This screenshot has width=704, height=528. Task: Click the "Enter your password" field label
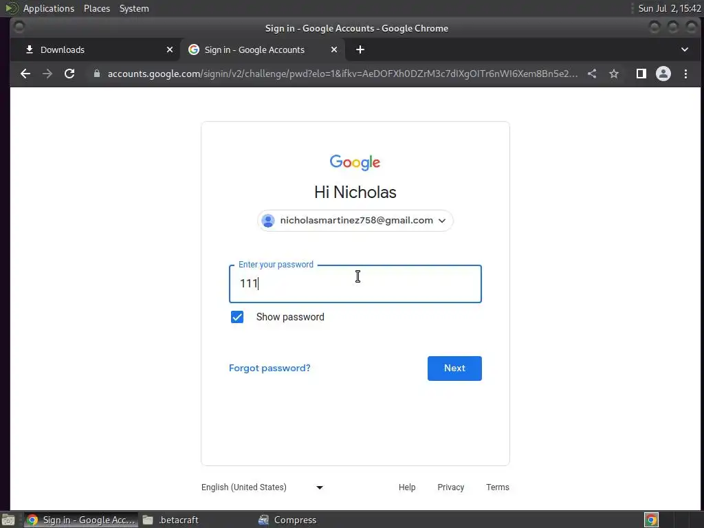[276, 265]
